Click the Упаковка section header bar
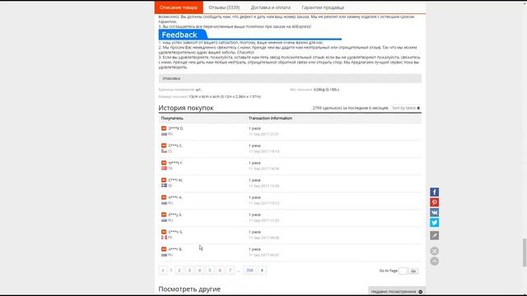Screen dimensions: 527x296 tap(290, 78)
